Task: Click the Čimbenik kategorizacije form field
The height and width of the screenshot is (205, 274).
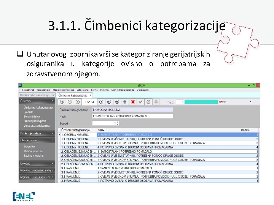Action: pyautogui.click(x=133, y=110)
